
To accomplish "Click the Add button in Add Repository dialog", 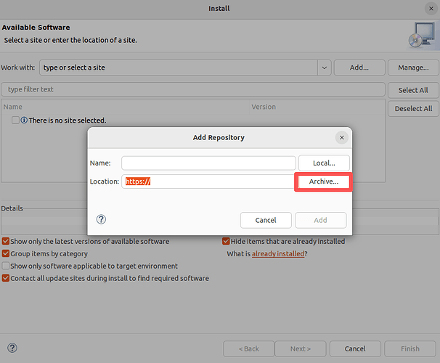I will tap(320, 220).
